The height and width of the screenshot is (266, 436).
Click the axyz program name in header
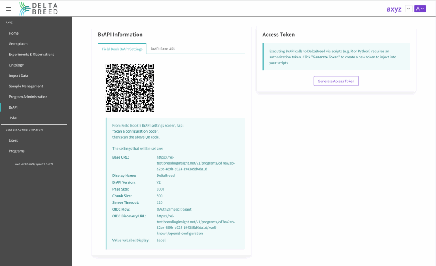[394, 9]
